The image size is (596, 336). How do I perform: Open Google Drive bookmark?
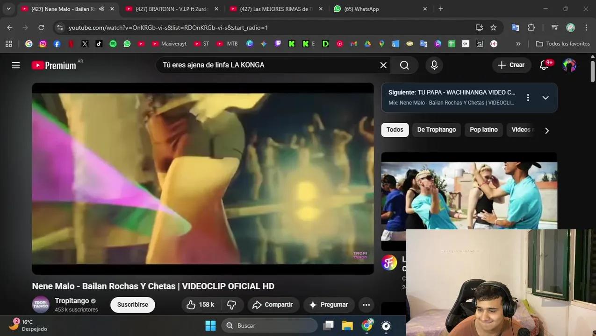[368, 44]
